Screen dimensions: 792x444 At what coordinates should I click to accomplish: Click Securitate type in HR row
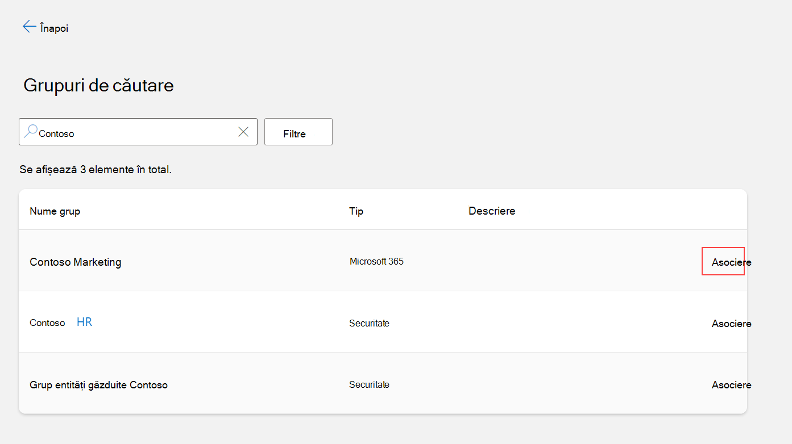click(x=369, y=323)
